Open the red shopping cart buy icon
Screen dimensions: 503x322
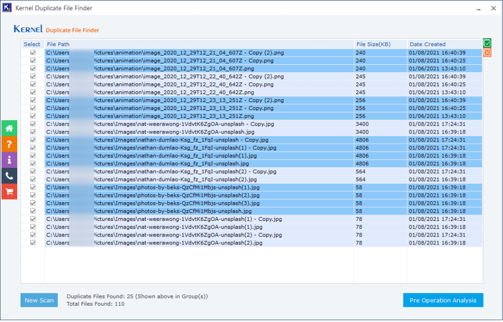coord(9,191)
